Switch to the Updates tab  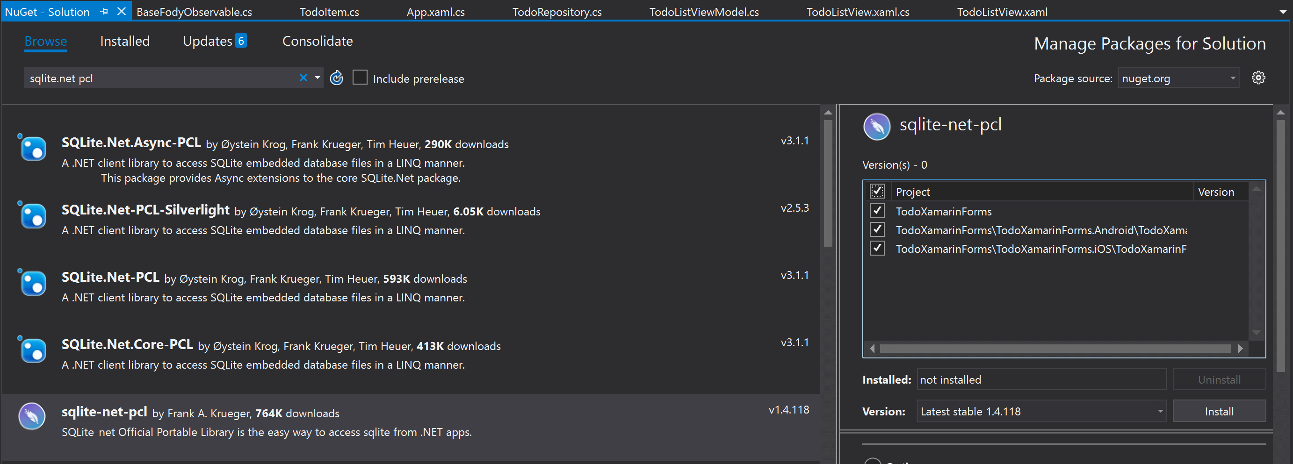pos(207,41)
